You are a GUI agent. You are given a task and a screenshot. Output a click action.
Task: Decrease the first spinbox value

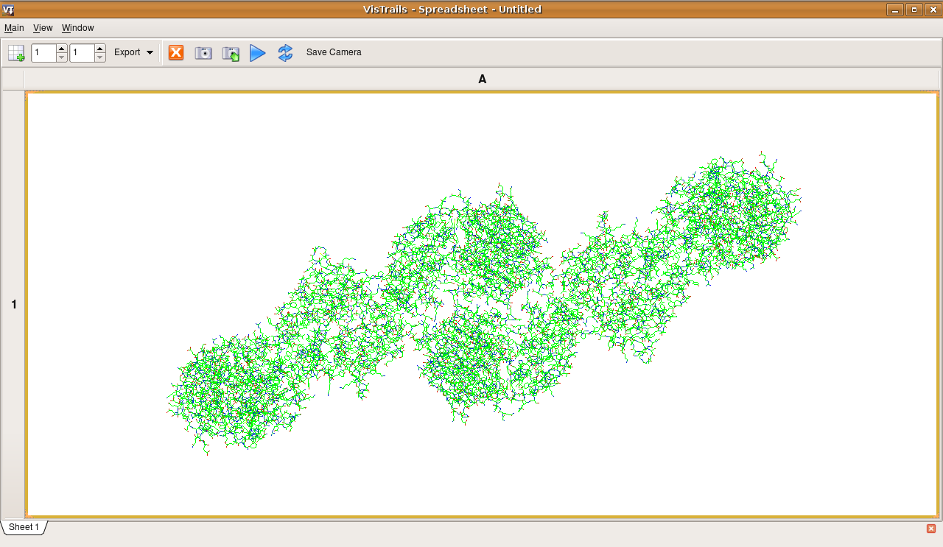[x=62, y=57]
